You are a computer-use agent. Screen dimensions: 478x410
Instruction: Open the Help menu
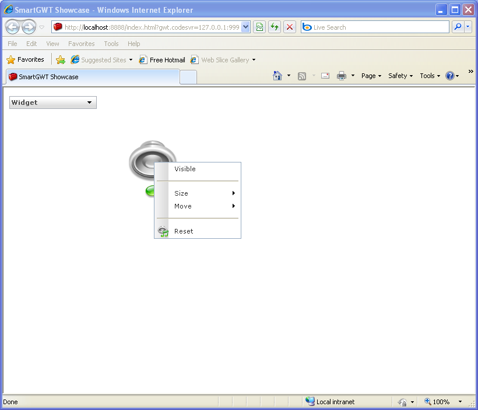(x=134, y=44)
